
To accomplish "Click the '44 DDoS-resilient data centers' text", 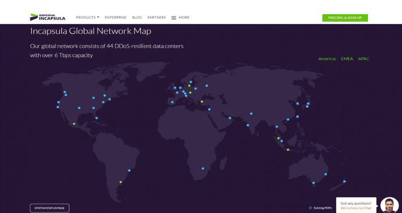I will click(145, 46).
